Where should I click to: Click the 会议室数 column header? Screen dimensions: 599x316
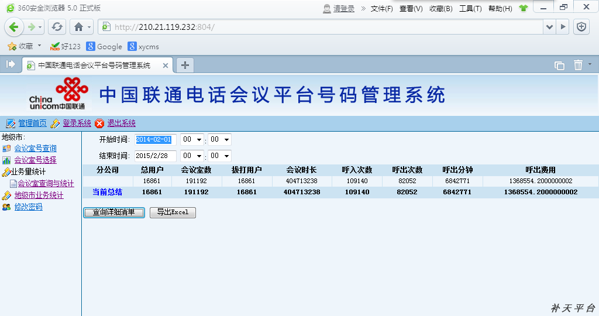coord(196,170)
